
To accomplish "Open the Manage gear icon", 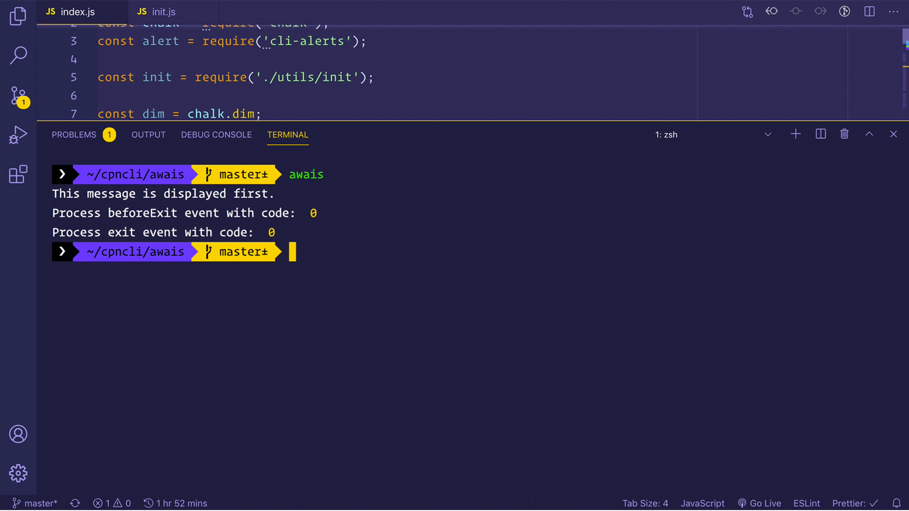I will [18, 473].
